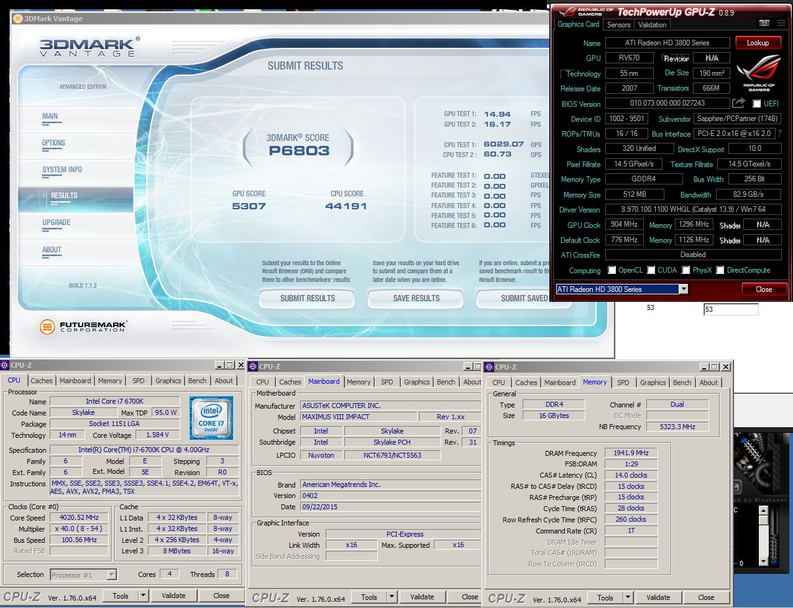Viewport: 793px width, 608px height.
Task: Switch to the Sensors tab in GPU-Z
Action: click(x=618, y=25)
